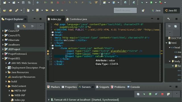
Task: Click the yellow Suspend icon
Action: (52, 3)
